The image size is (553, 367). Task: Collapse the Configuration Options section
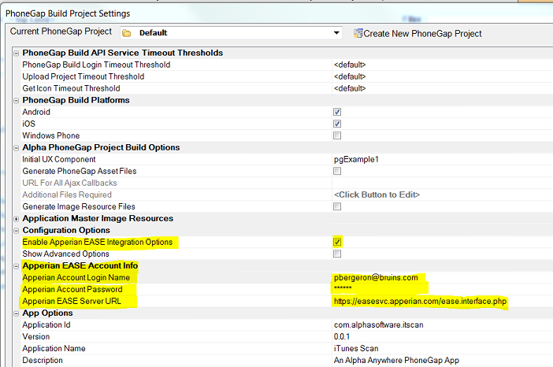click(17, 231)
